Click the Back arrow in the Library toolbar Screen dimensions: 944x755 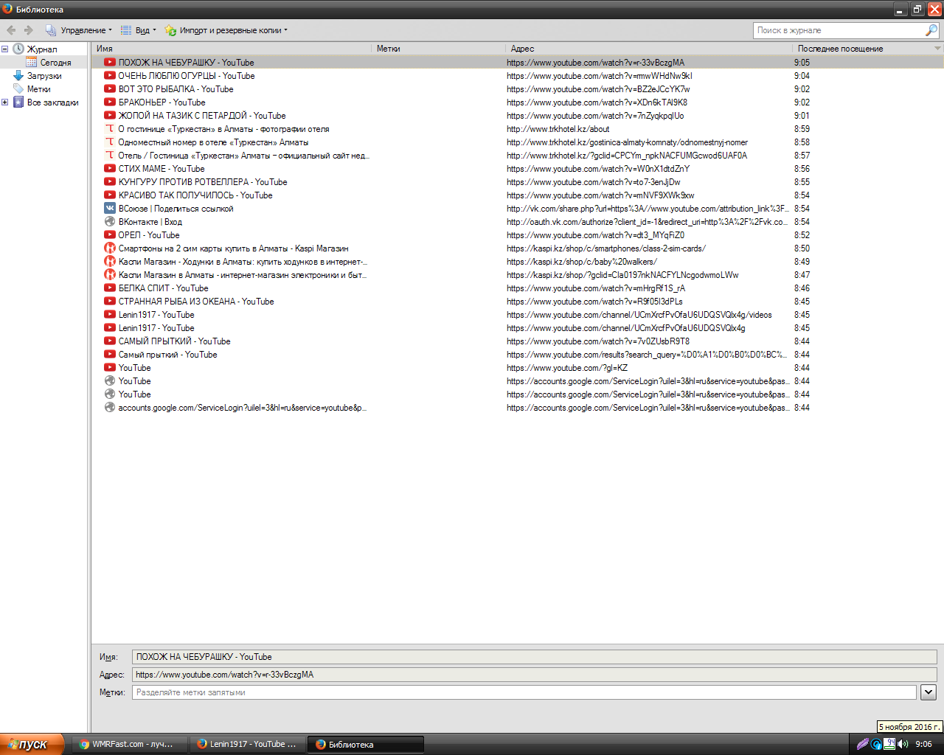point(11,30)
